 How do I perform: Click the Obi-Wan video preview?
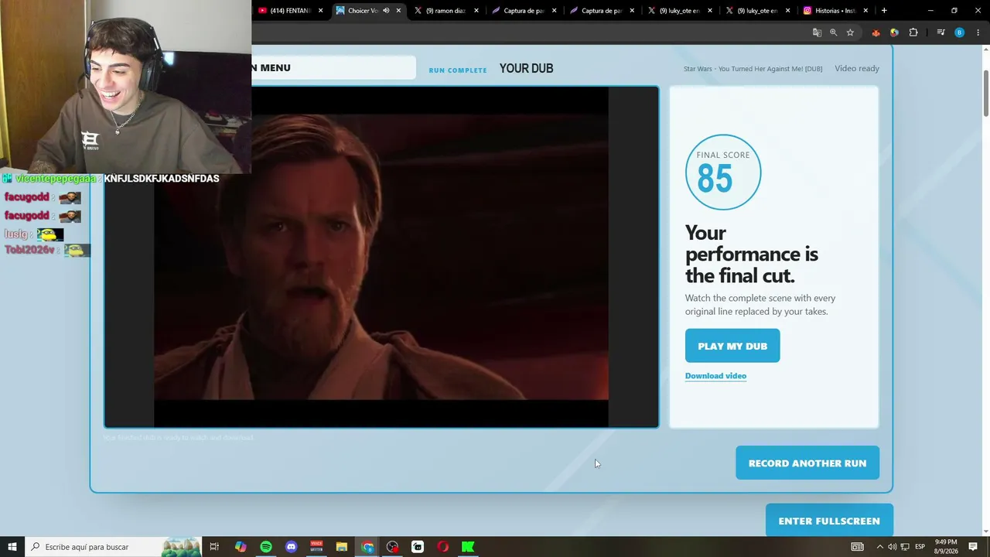[381, 257]
